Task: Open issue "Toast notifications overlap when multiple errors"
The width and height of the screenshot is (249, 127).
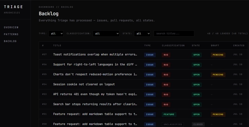Action: click(x=95, y=55)
